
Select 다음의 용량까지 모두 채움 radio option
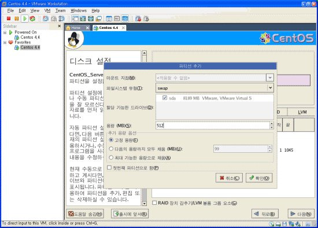111,149
